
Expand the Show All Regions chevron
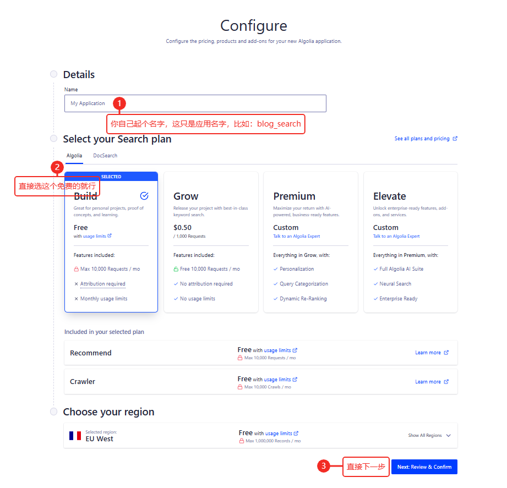[449, 436]
